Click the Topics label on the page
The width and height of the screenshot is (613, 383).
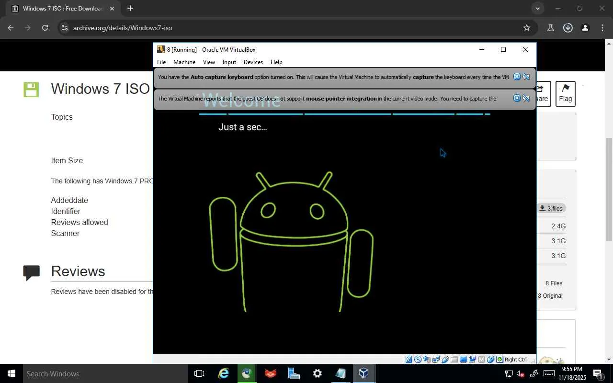[x=62, y=117]
